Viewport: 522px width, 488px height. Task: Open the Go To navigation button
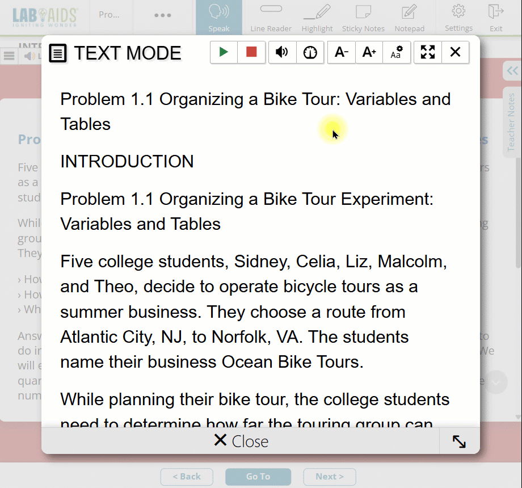click(x=258, y=477)
